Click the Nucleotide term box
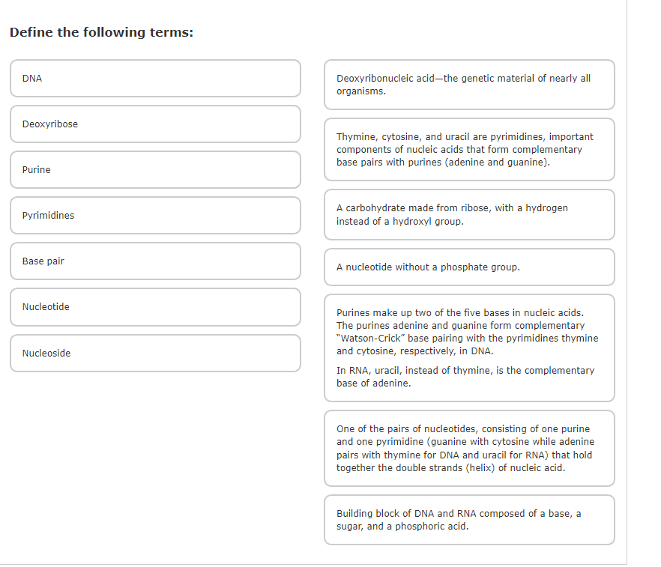Screen dimensions: 661x567 [x=155, y=307]
